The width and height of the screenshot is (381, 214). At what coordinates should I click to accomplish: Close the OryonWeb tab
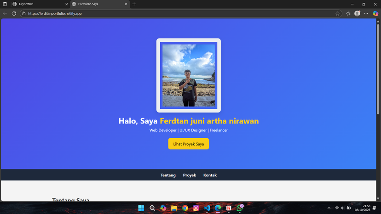tap(66, 4)
